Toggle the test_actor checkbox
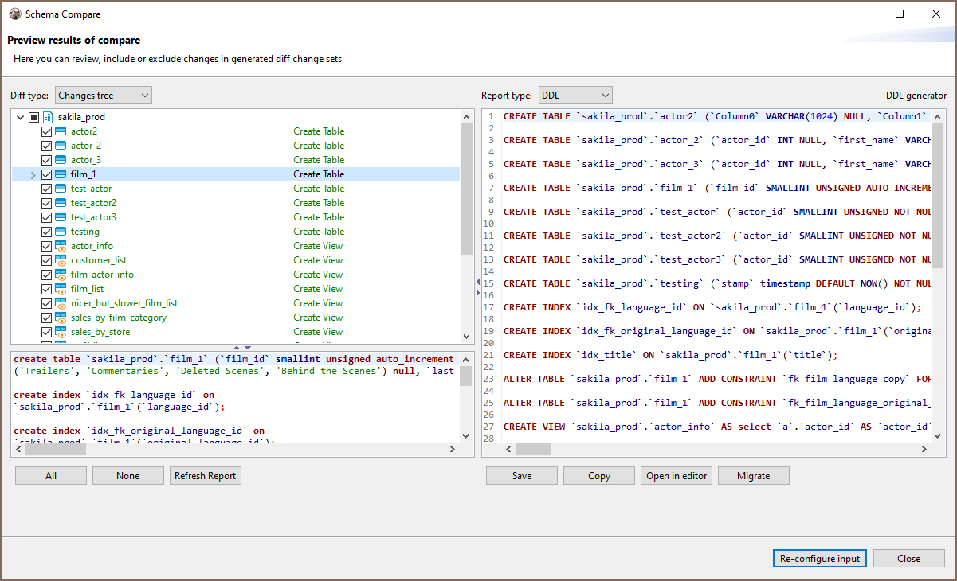 point(46,189)
